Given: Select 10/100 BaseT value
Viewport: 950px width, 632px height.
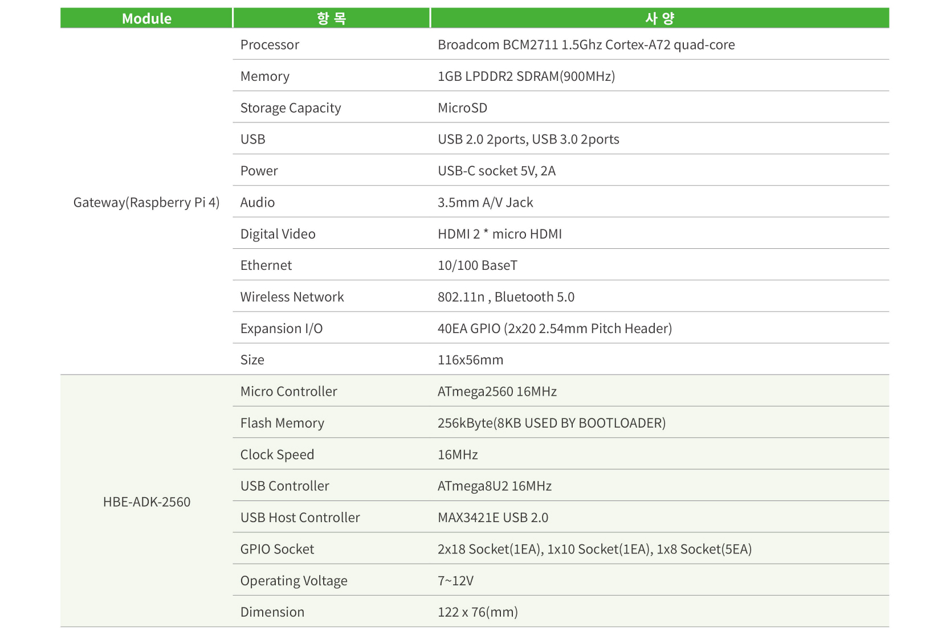Looking at the screenshot, I should click(x=478, y=265).
